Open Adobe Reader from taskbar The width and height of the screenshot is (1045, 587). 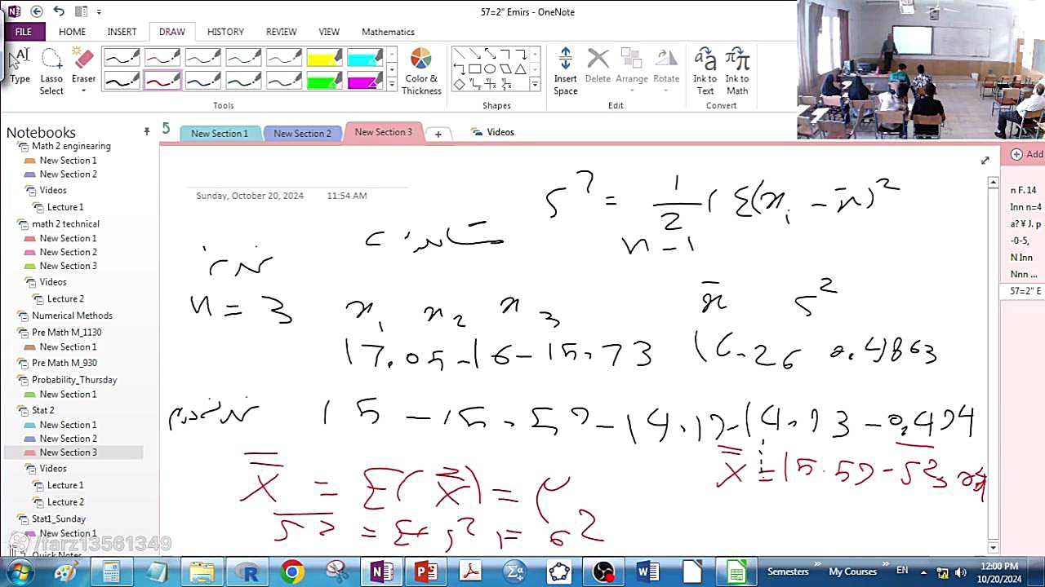(470, 572)
